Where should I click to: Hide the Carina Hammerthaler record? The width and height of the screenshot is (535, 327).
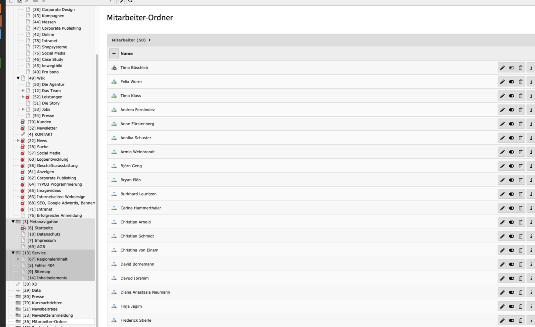512,208
